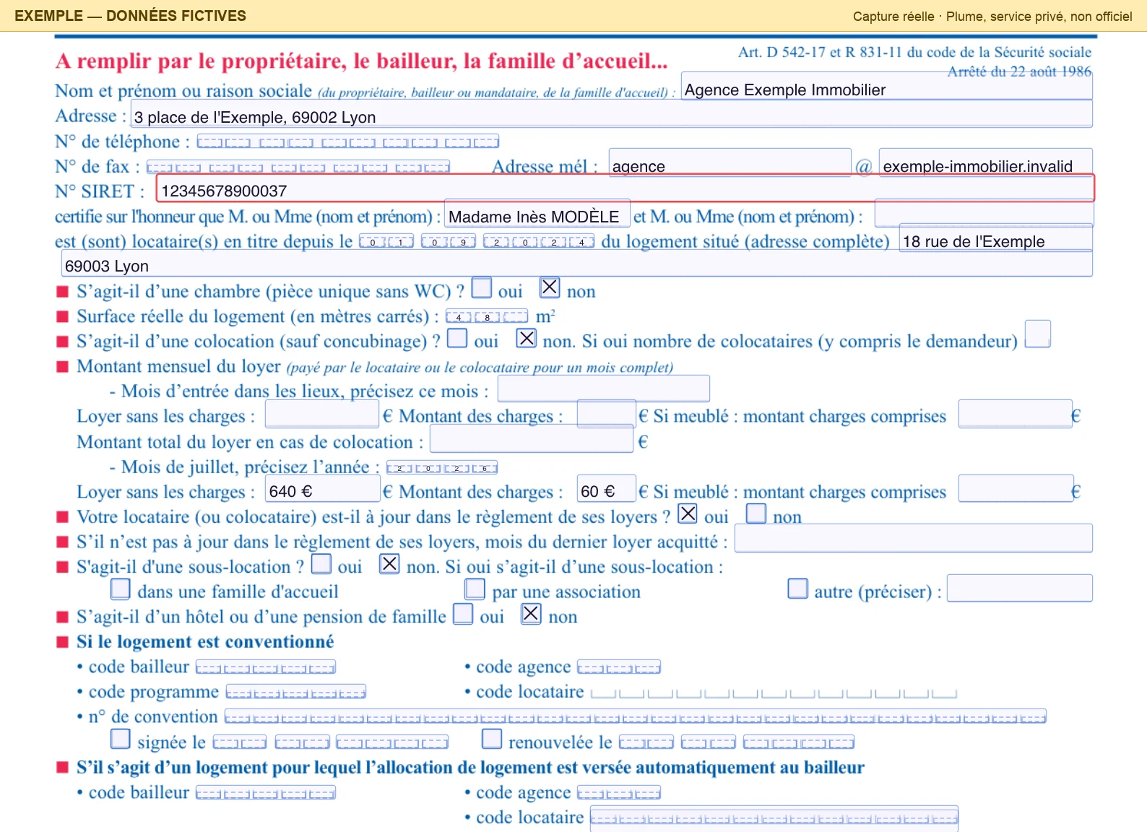Uncheck 'non' for the colocation question

(527, 338)
